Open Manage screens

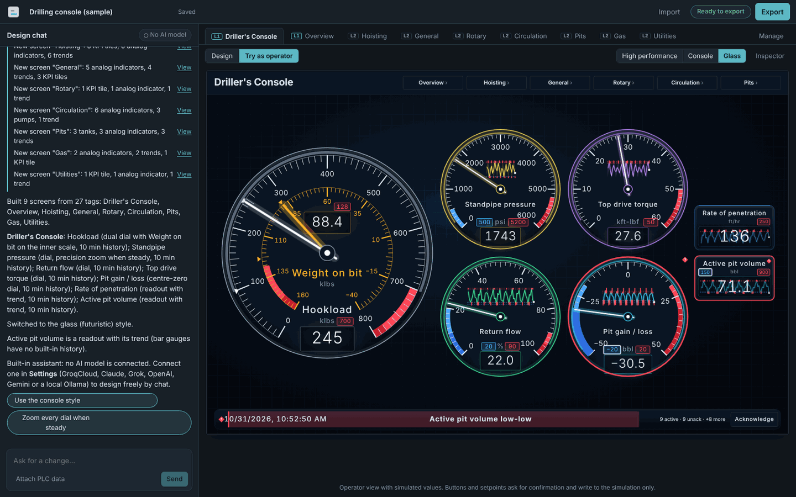(771, 36)
